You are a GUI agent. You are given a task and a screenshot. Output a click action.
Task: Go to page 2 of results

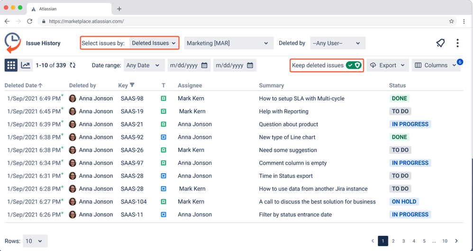click(x=393, y=241)
